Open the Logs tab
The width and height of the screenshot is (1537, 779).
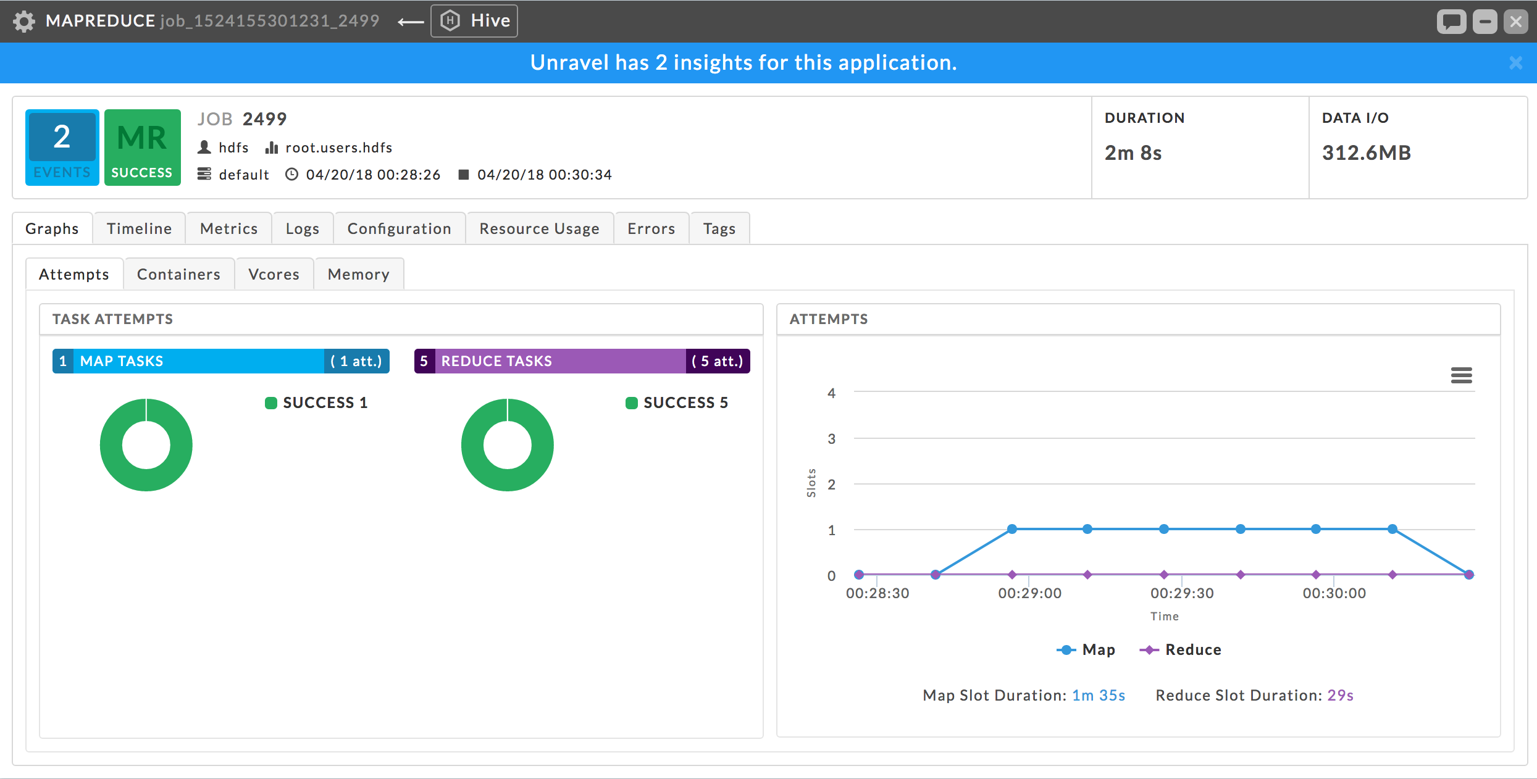[x=303, y=228]
